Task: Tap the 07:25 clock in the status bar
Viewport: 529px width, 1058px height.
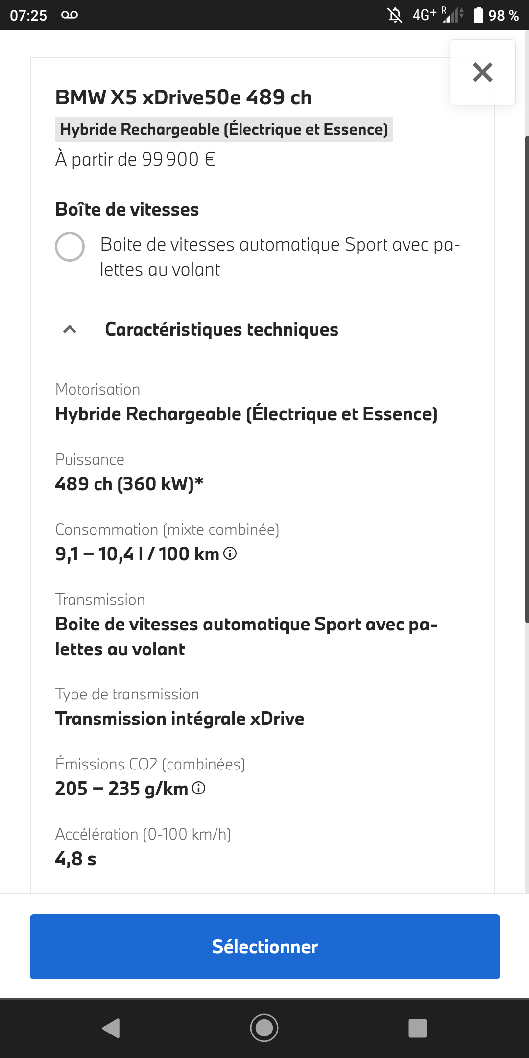Action: [28, 15]
